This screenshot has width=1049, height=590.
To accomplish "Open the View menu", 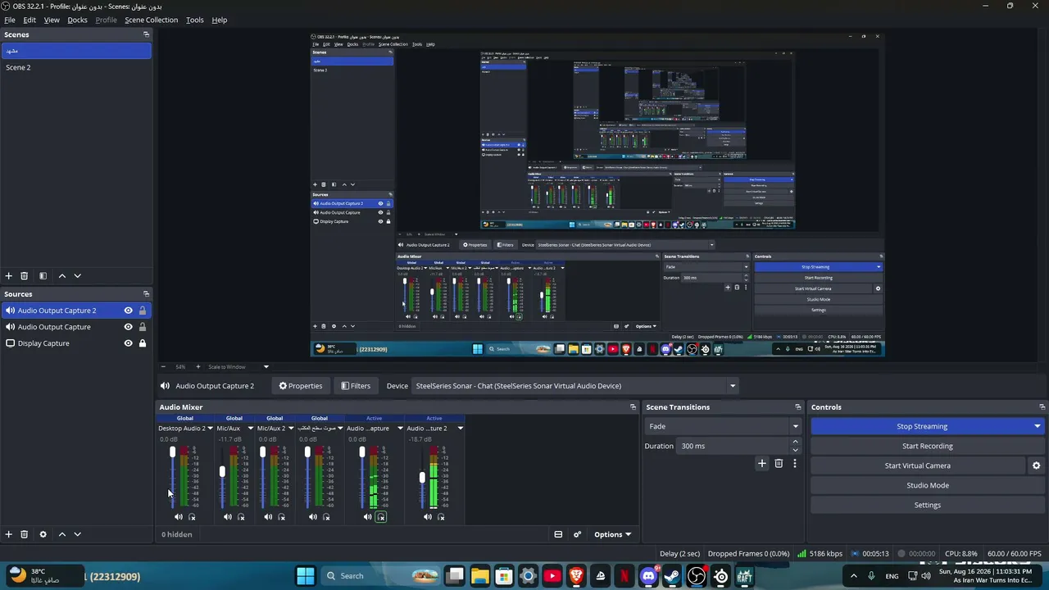I will [x=52, y=20].
